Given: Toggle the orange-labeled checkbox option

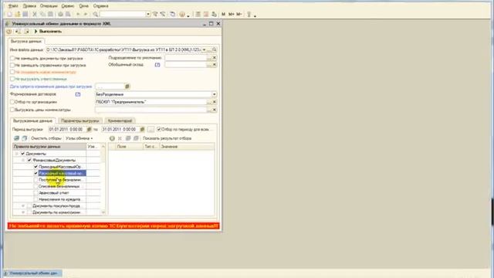Looking at the screenshot, I should [x=12, y=72].
